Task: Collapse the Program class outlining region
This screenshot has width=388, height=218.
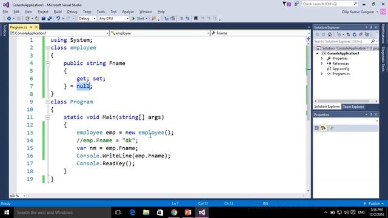Action: (48, 102)
